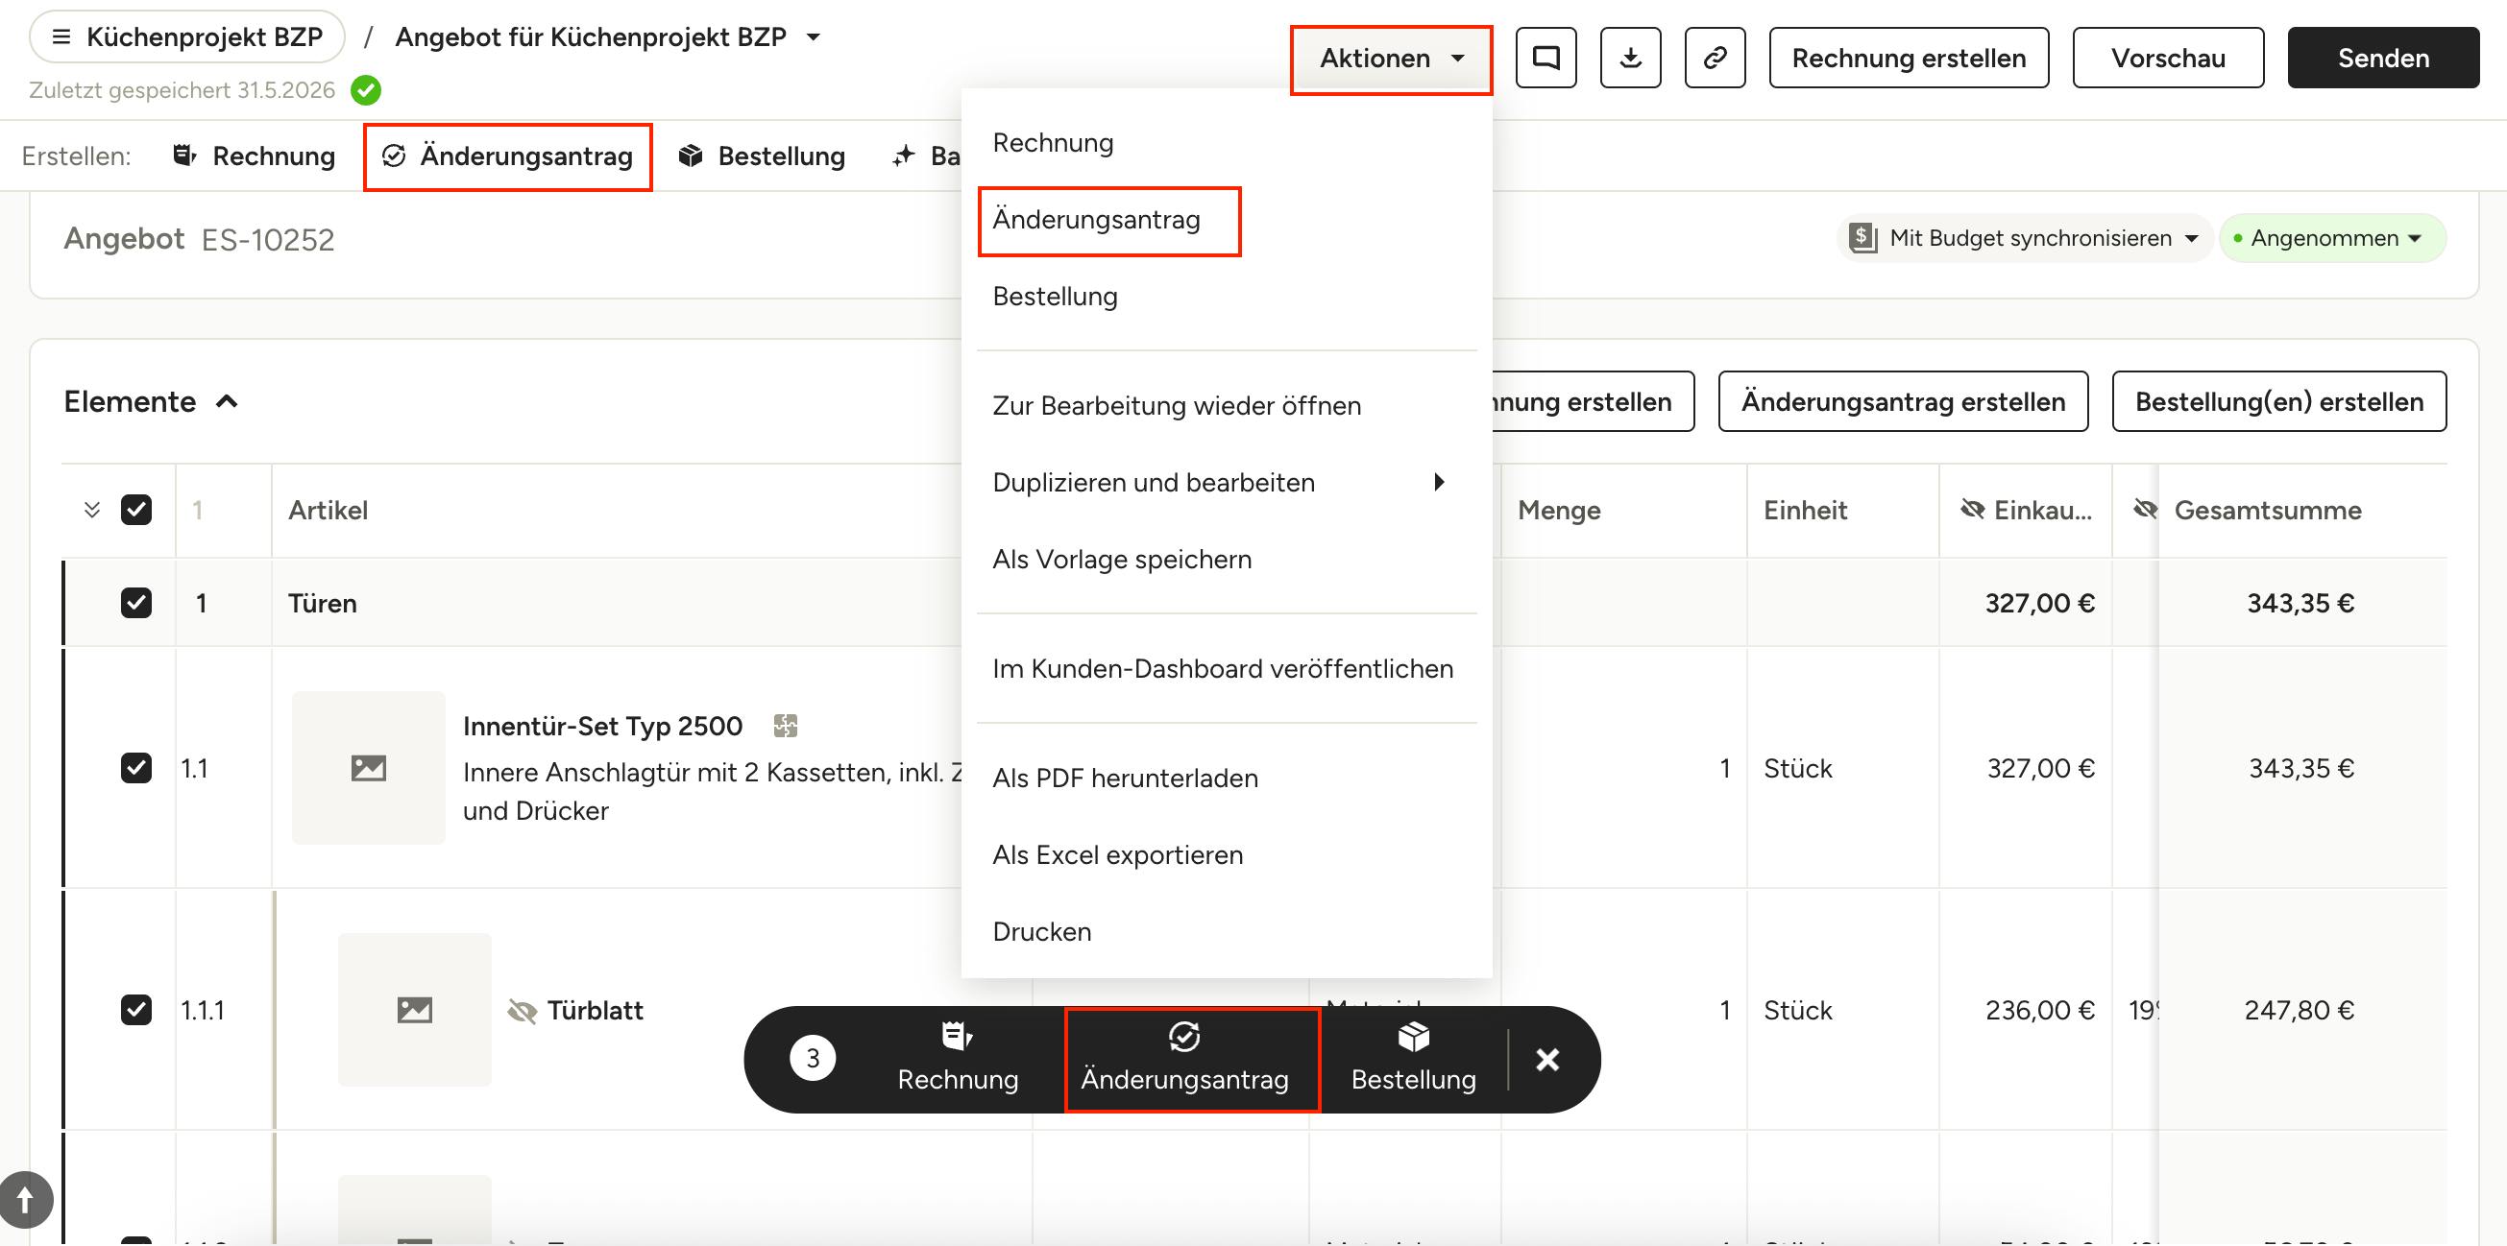Click the Innentür-Set Typ 2500 item name

[602, 727]
